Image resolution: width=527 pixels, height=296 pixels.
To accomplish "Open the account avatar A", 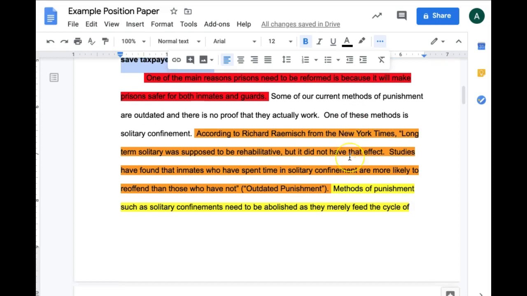I will [477, 16].
